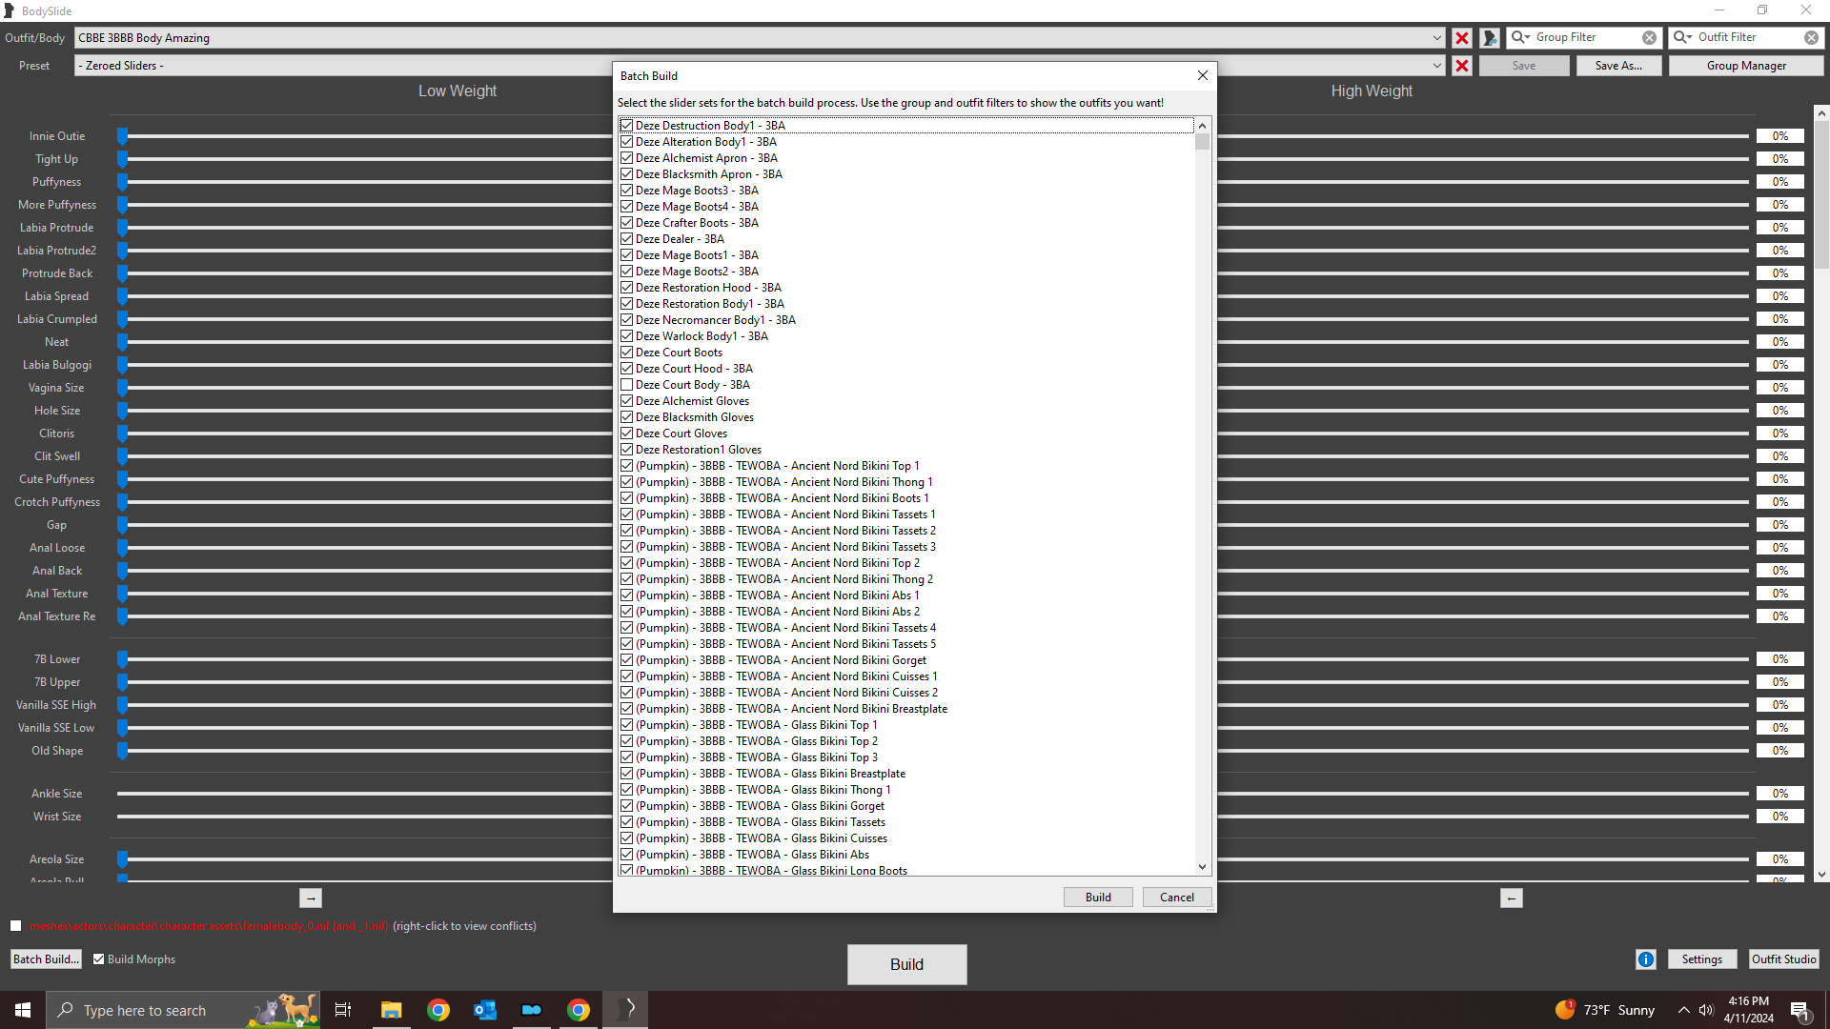Click the Ankle Size low weight slider

362,794
